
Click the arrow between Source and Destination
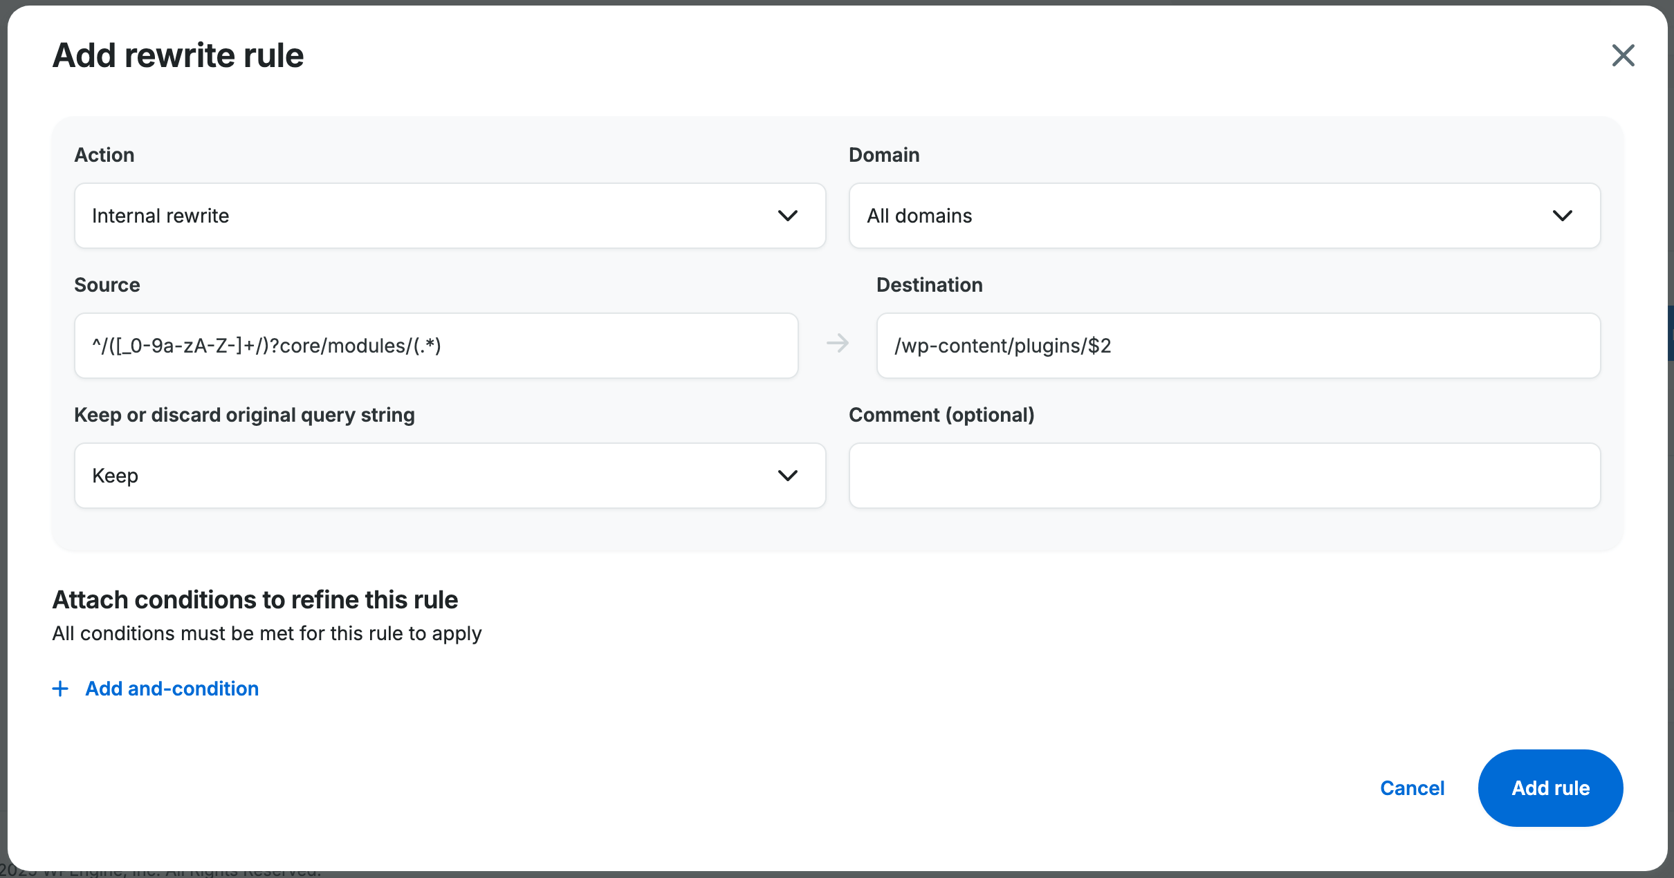[x=837, y=343]
